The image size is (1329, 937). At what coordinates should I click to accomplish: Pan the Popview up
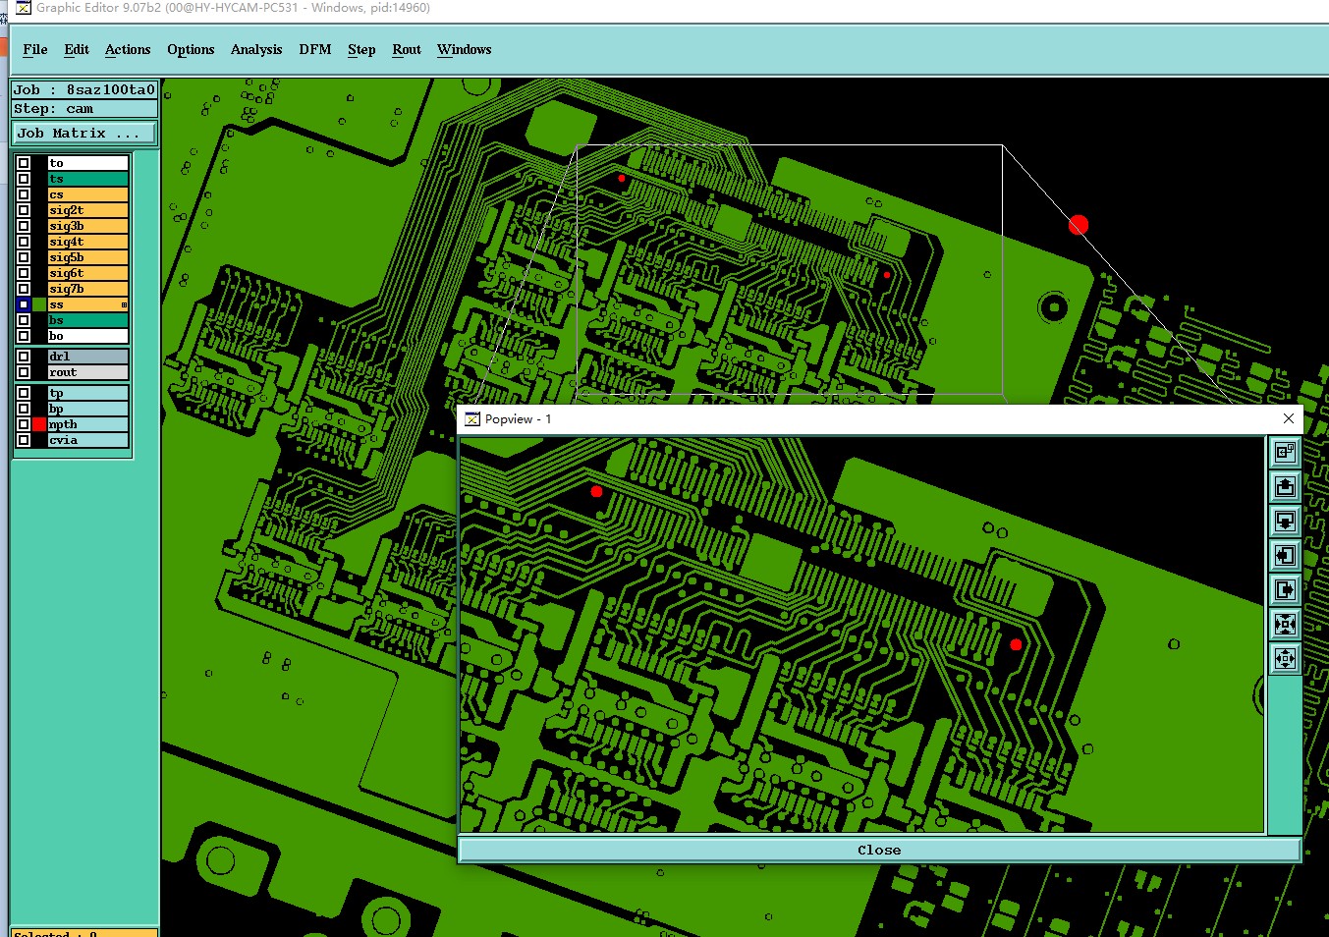point(1285,486)
